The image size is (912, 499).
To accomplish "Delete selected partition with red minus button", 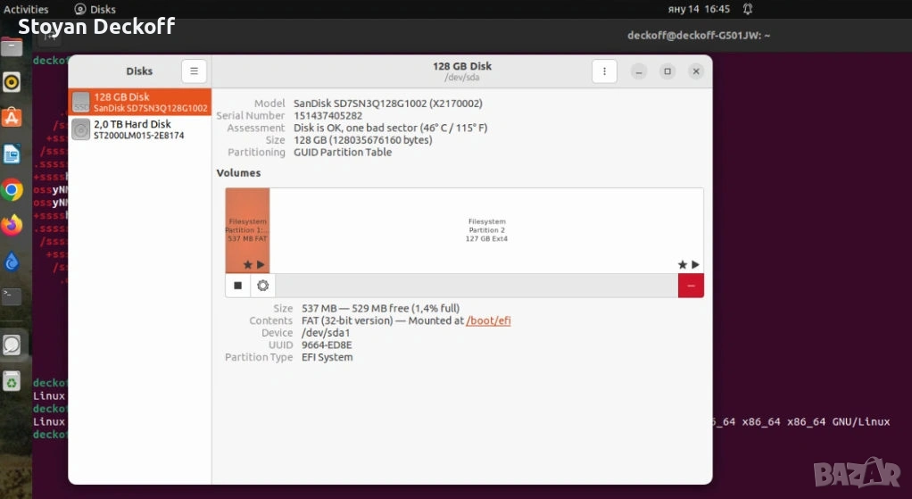I will 691,286.
